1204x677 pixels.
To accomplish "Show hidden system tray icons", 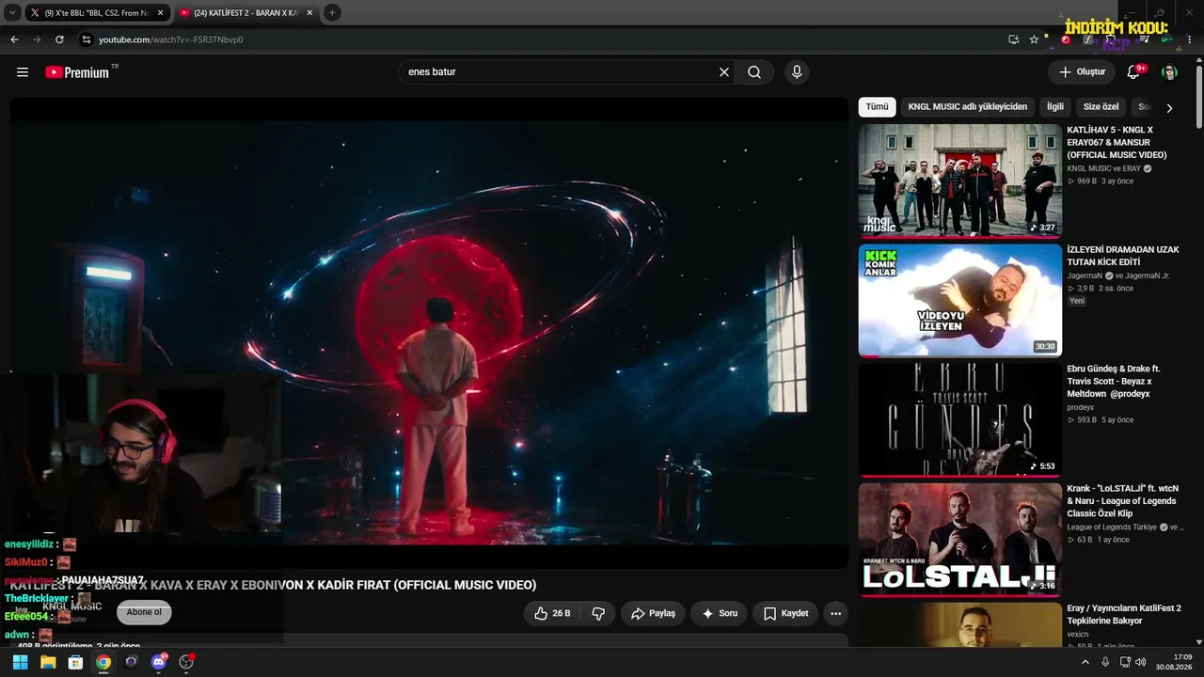I will click(x=1086, y=662).
